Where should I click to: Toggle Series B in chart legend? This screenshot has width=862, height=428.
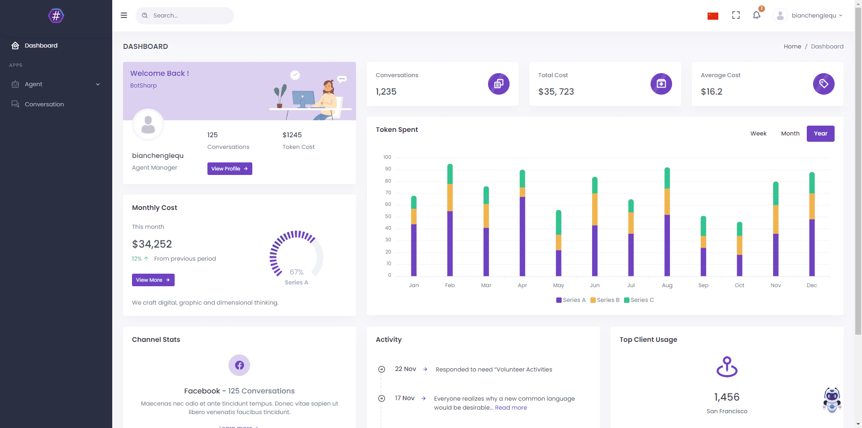click(x=605, y=300)
